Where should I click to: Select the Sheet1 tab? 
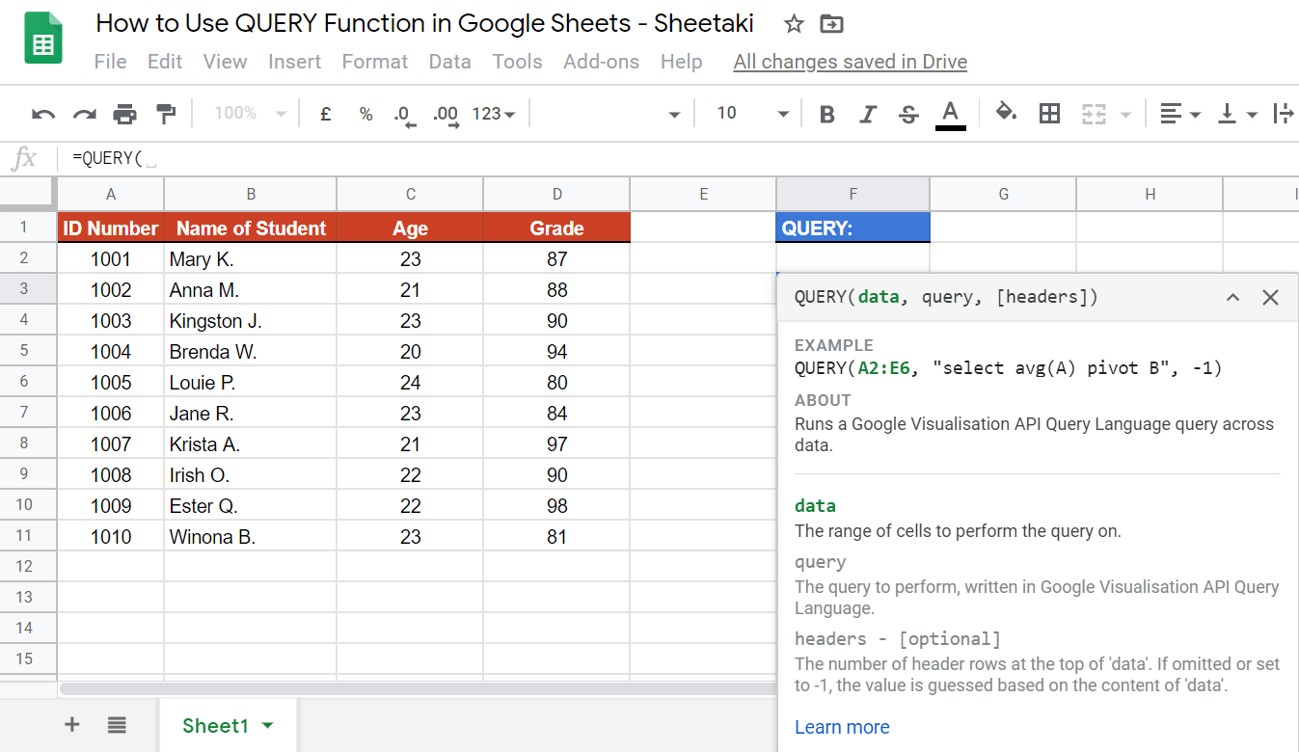coord(228,725)
